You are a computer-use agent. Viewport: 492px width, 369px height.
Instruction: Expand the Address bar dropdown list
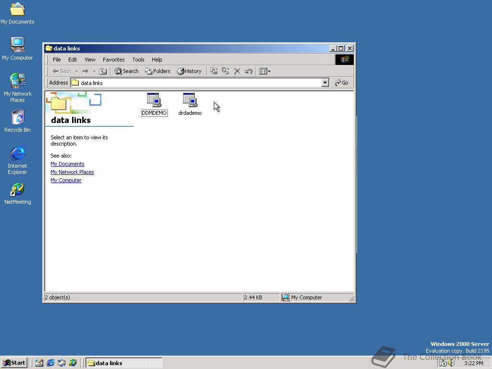(325, 83)
